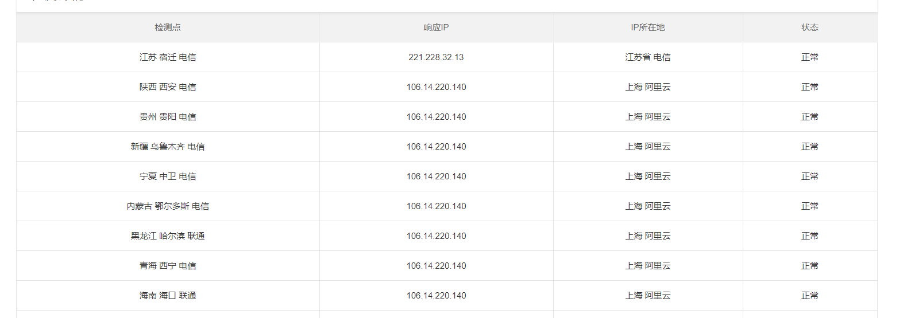The width and height of the screenshot is (915, 318).
Task: Click the IP address 221.228.32.13
Action: point(436,57)
